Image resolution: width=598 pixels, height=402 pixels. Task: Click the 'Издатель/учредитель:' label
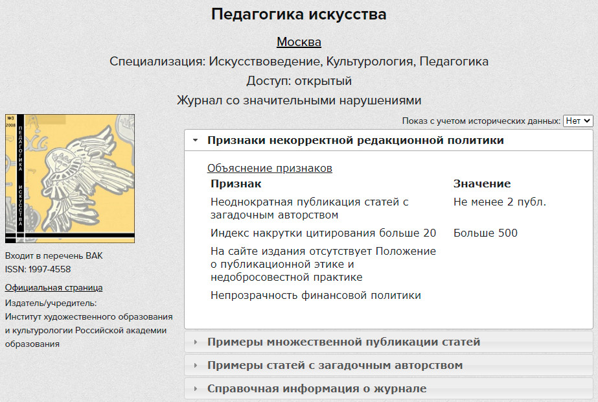pos(51,303)
